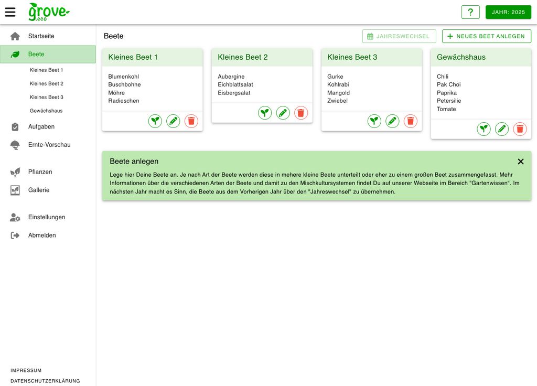Screen dimensions: 537x386
Task: Click the seedling icon on Gewächshaus card
Action: click(484, 128)
